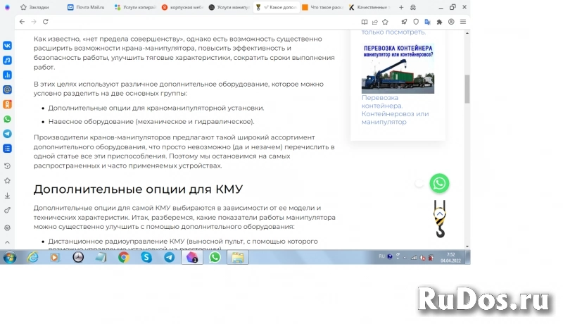Open sidebar settings gear
Viewport: 563px width, 324px height.
[7, 228]
